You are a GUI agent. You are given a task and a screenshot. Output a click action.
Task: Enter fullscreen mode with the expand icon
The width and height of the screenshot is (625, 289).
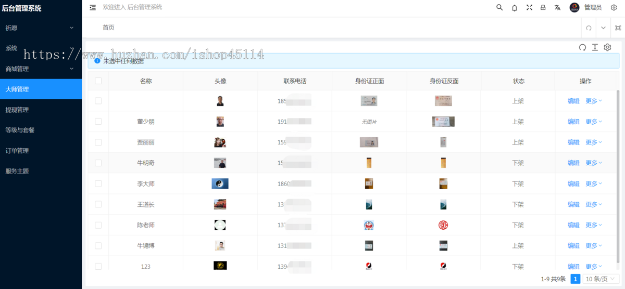[529, 7]
